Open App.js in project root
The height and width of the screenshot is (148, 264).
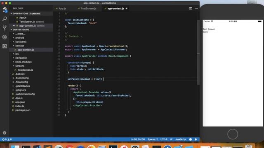(x=19, y=98)
